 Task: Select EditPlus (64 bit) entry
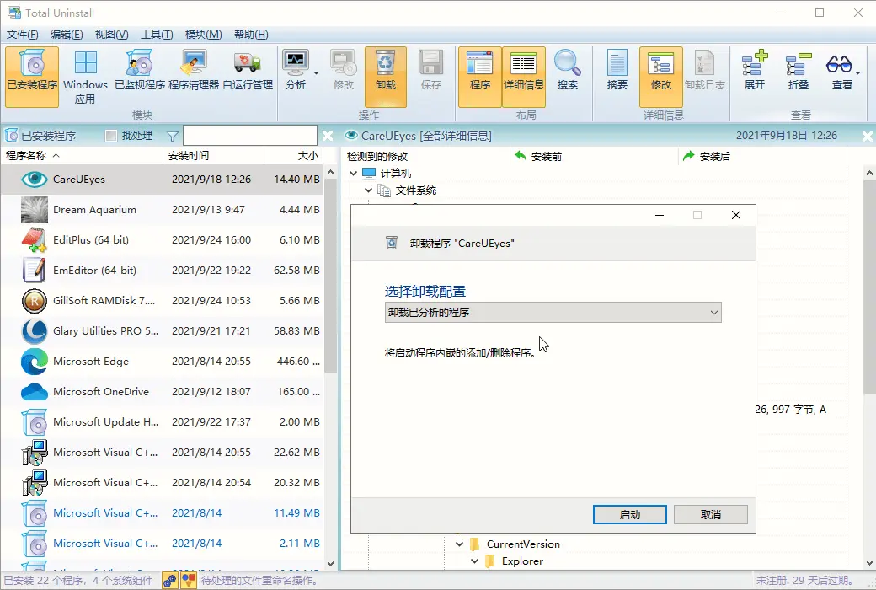point(162,240)
